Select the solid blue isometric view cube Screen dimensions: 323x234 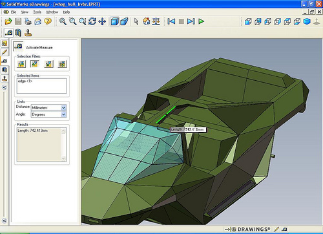[307, 21]
